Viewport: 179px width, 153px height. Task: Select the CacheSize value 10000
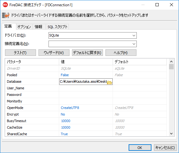pos(66,127)
